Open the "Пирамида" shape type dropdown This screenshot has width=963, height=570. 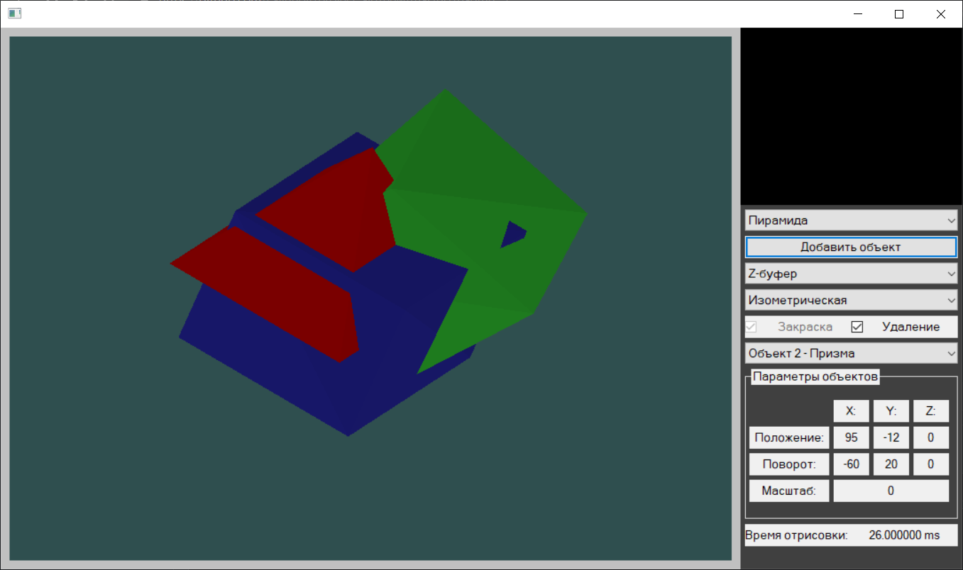tap(850, 220)
